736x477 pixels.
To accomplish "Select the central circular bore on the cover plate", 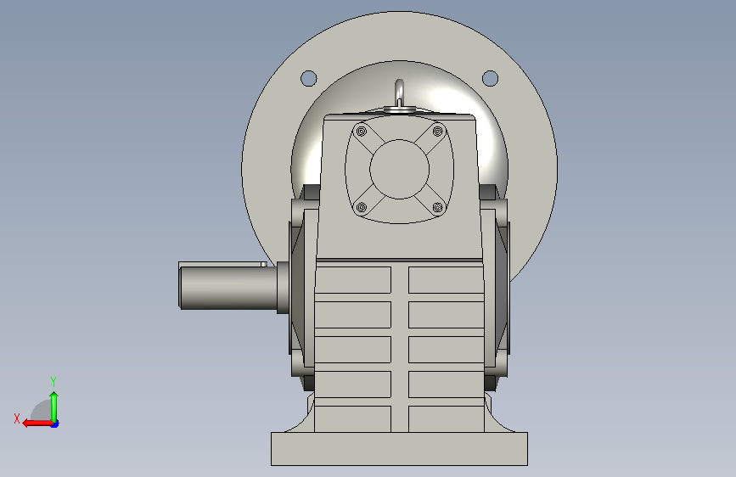I will 400,169.
